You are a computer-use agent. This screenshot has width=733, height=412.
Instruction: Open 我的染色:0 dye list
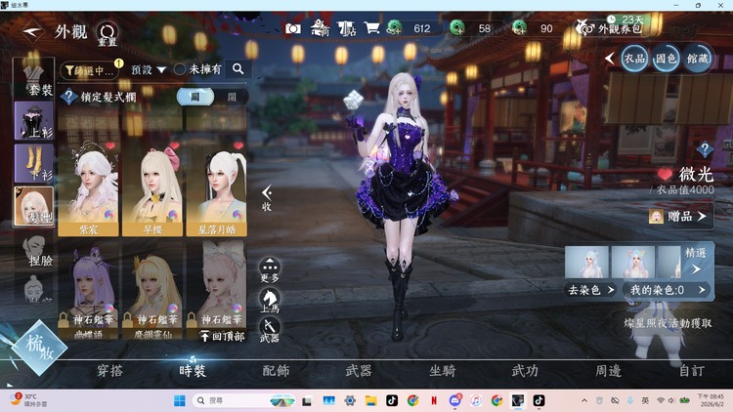pos(668,290)
